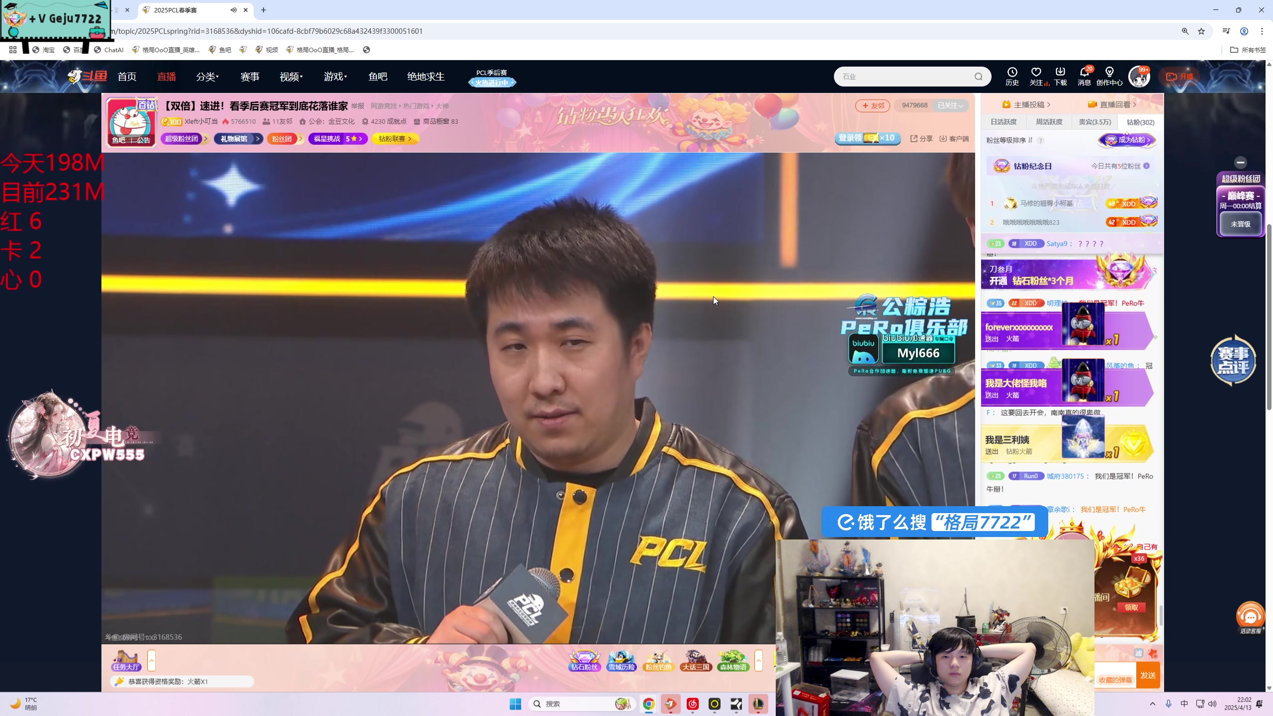Mute the 2025PCL春季赛 browser tab audio

click(234, 10)
